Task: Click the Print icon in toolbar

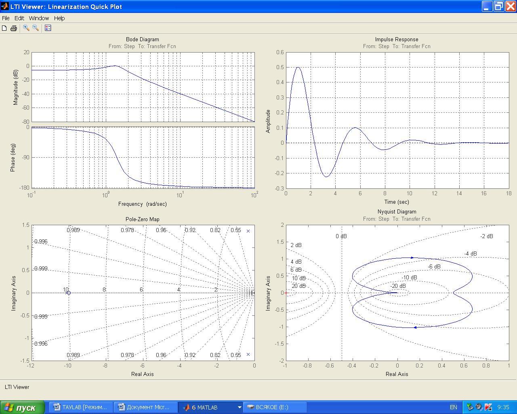Action: tap(14, 28)
